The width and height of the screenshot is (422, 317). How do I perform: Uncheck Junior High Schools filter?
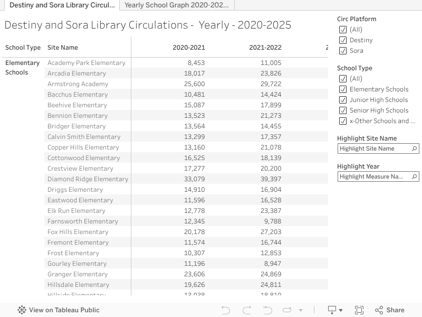click(343, 100)
